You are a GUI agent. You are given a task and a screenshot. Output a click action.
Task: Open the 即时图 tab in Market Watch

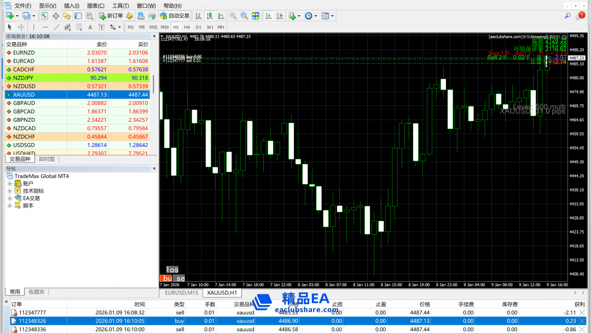(x=47, y=159)
